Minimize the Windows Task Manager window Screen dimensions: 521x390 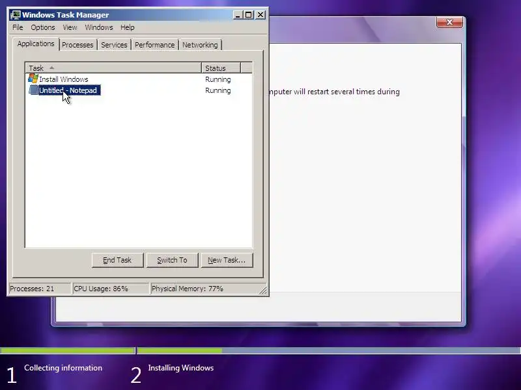pyautogui.click(x=238, y=15)
